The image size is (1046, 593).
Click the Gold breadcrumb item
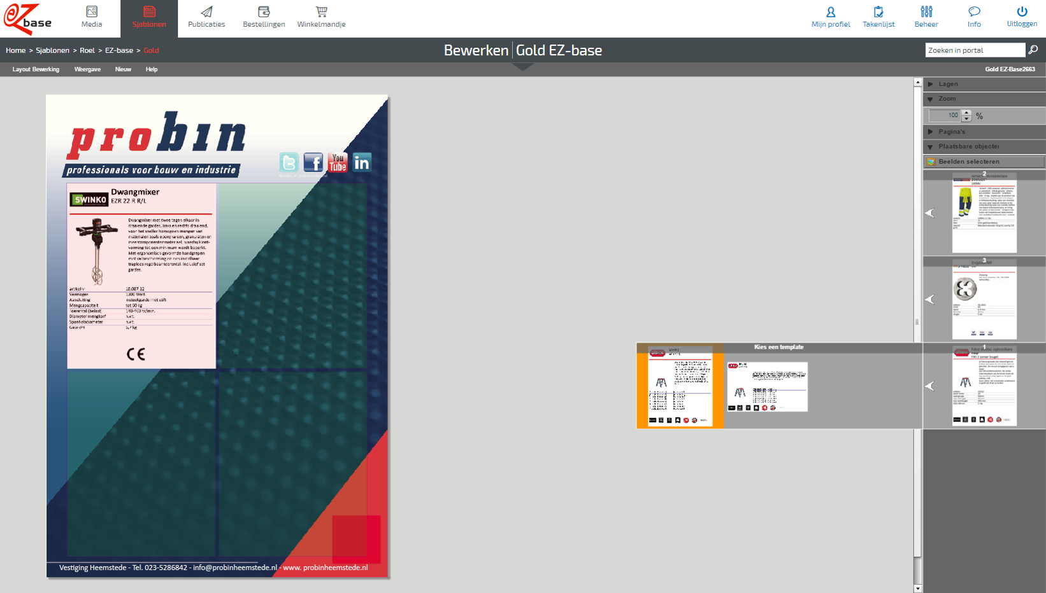pos(151,50)
